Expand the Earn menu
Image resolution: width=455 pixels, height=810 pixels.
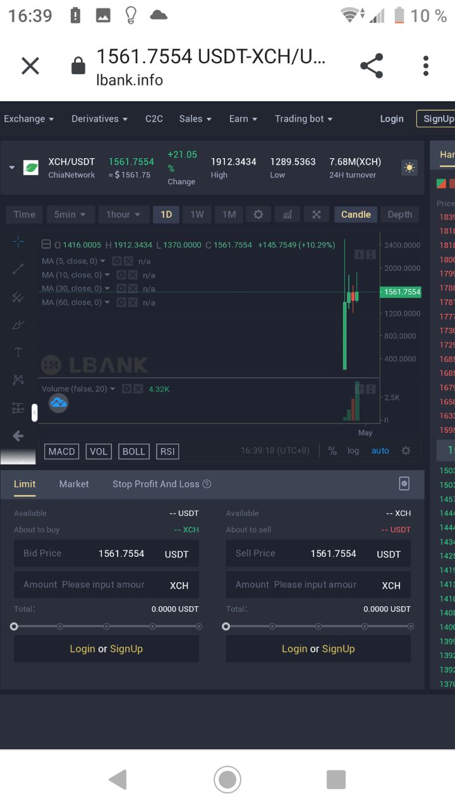coord(243,119)
